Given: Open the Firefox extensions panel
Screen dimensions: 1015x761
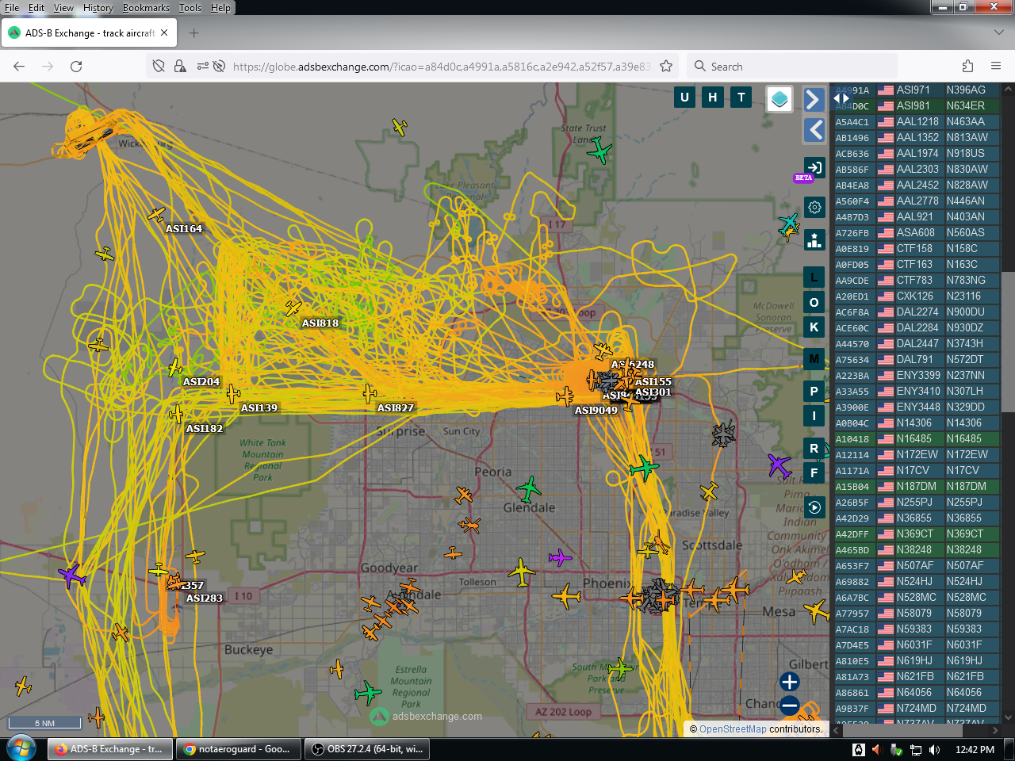Looking at the screenshot, I should 967,67.
